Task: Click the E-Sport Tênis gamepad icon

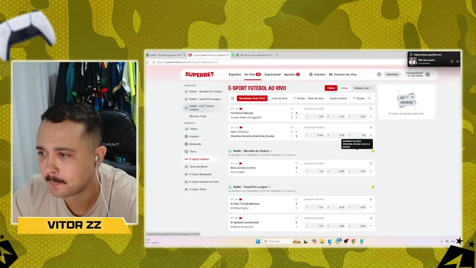Action: click(186, 189)
